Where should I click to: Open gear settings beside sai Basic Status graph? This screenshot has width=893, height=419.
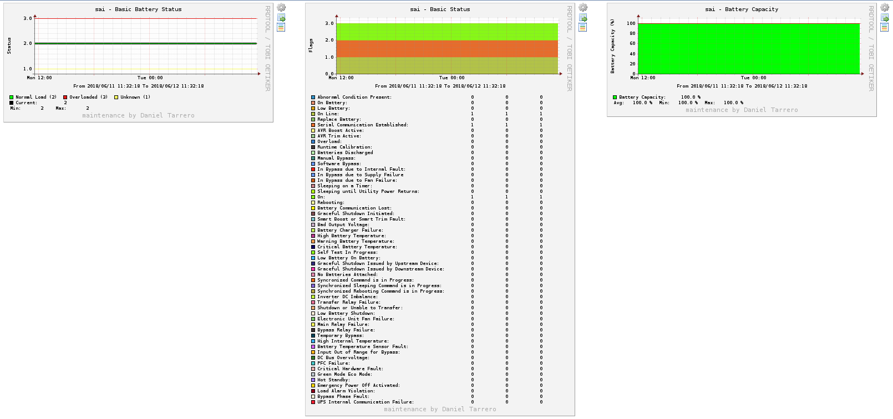coord(583,7)
